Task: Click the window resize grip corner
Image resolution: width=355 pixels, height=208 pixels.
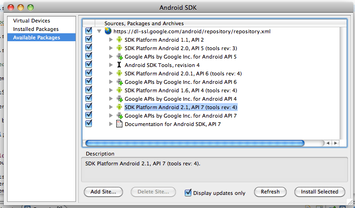Action: [x=350, y=201]
